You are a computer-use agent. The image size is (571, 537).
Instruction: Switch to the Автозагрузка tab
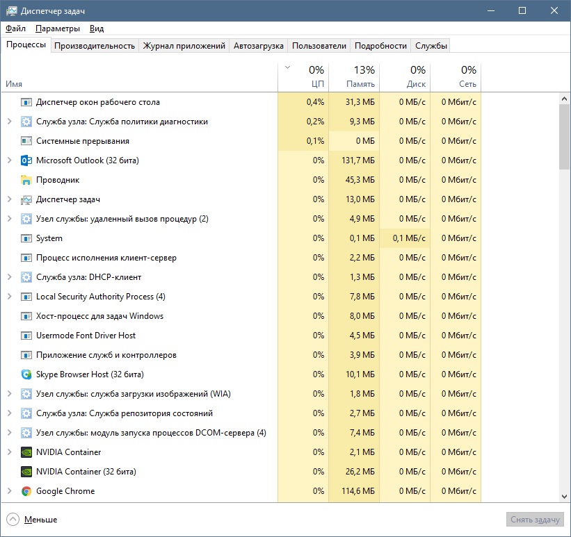tap(259, 46)
